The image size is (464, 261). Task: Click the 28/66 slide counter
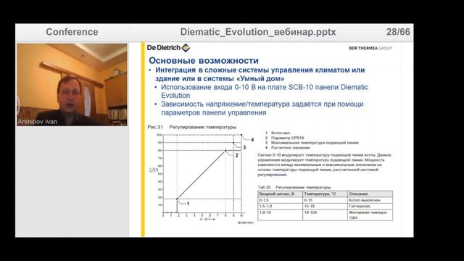[398, 32]
